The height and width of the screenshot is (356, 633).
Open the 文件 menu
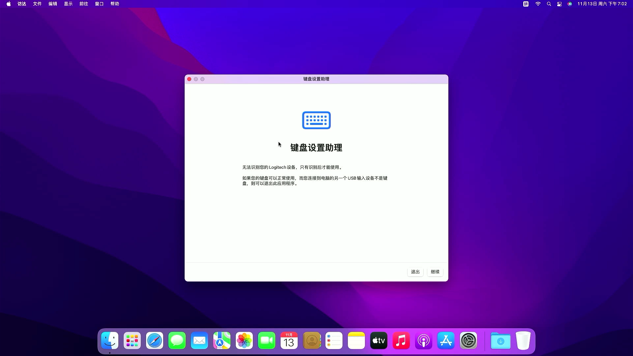tap(37, 4)
